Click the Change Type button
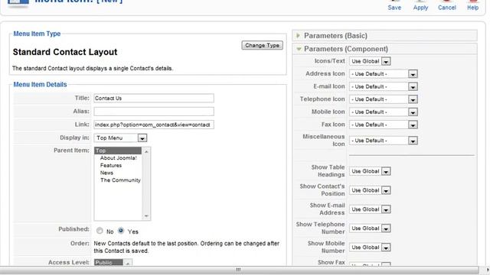This screenshot has width=490, height=275. point(262,46)
